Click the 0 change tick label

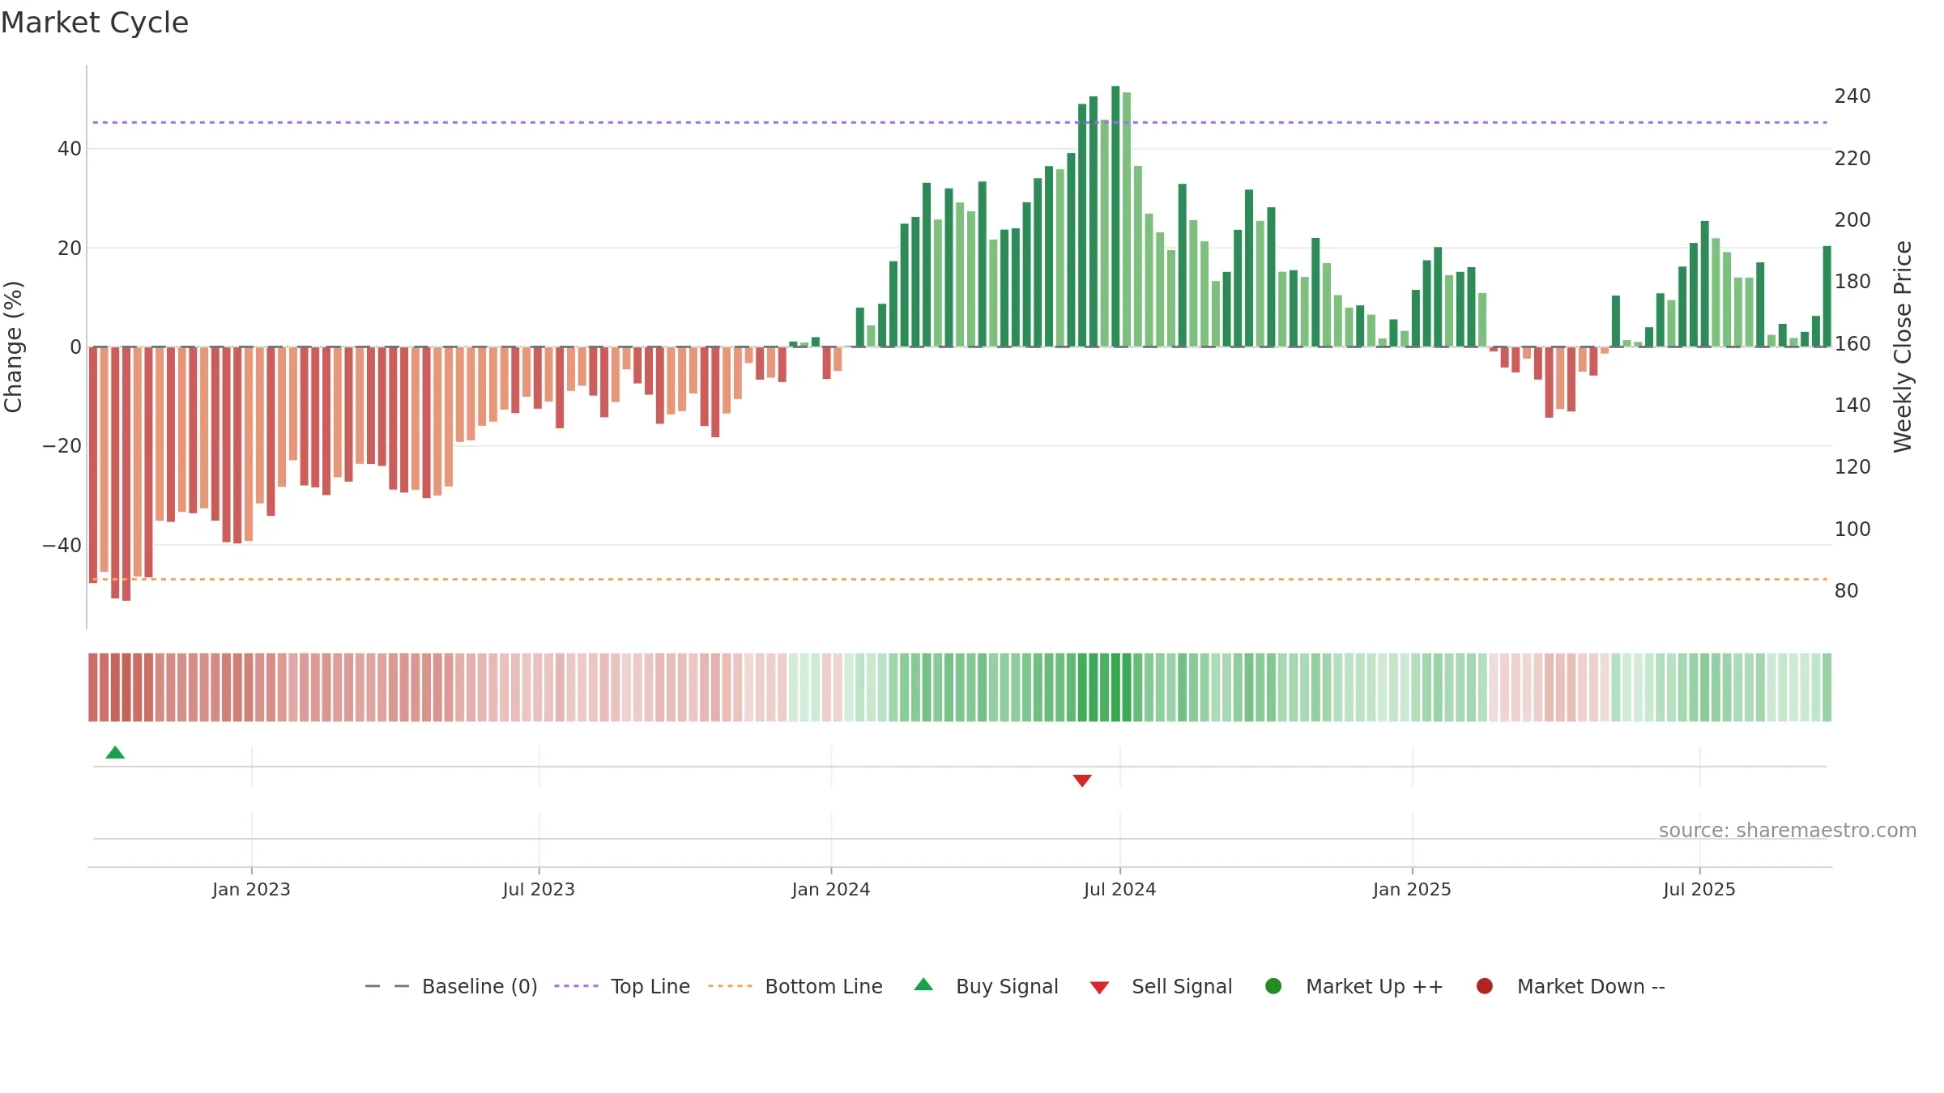[x=75, y=347]
